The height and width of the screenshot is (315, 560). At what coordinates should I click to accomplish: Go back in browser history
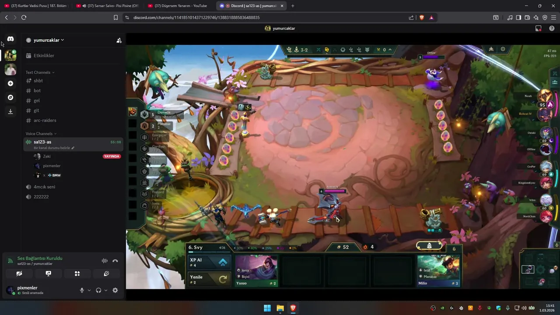tap(6, 17)
